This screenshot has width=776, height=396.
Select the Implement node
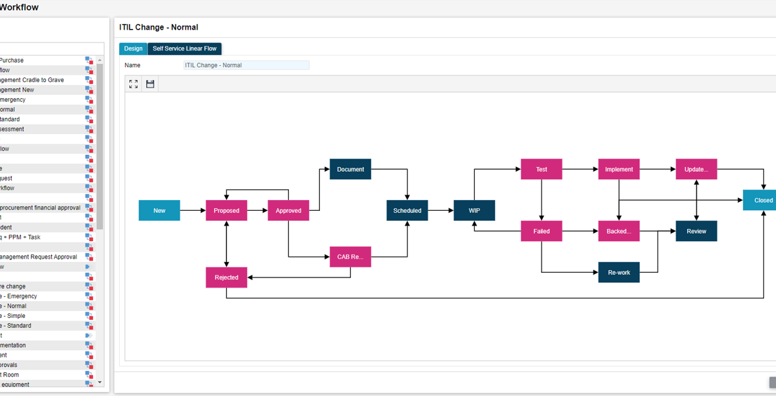click(x=619, y=169)
